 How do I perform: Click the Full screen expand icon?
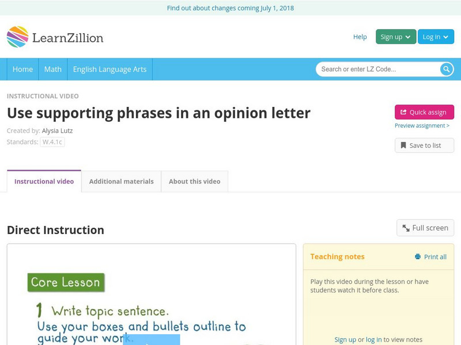click(406, 228)
